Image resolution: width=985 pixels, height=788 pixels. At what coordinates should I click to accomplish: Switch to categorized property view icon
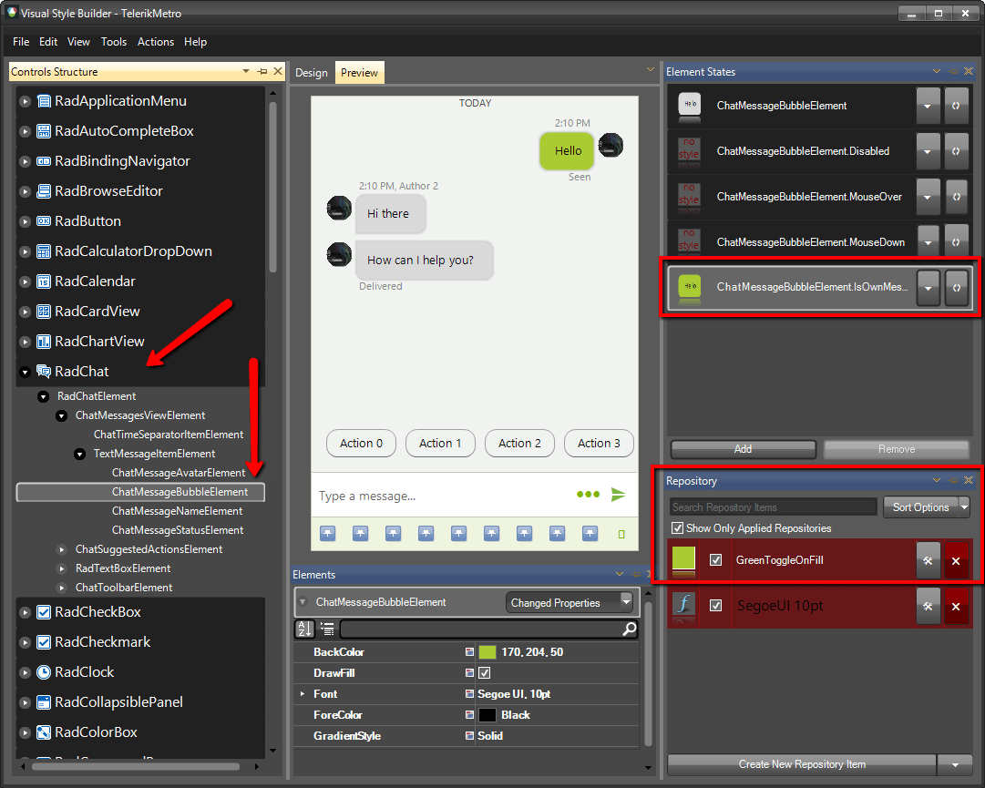pos(326,629)
